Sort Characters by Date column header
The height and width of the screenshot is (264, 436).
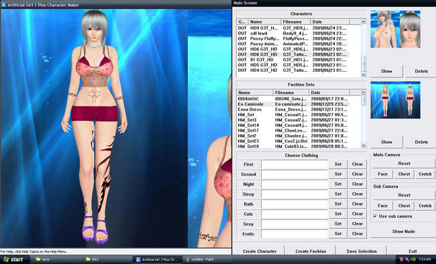[x=329, y=22]
